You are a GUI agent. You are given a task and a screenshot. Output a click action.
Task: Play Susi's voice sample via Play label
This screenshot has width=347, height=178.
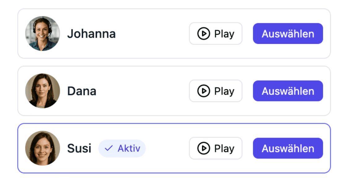[224, 149]
